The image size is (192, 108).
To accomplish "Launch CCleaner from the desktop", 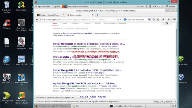I will click(7, 24).
